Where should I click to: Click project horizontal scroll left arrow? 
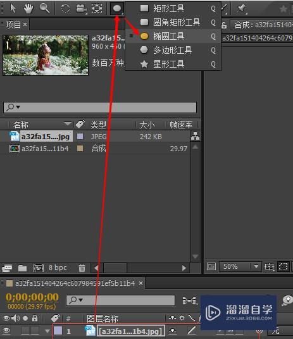click(x=96, y=268)
